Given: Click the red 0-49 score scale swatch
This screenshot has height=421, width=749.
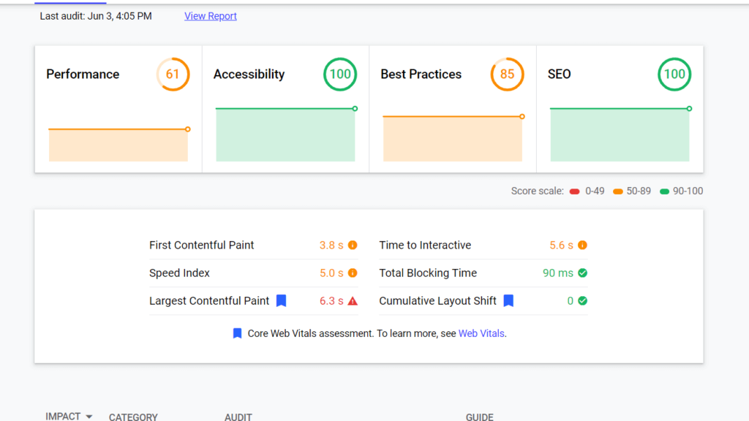Looking at the screenshot, I should pyautogui.click(x=575, y=191).
